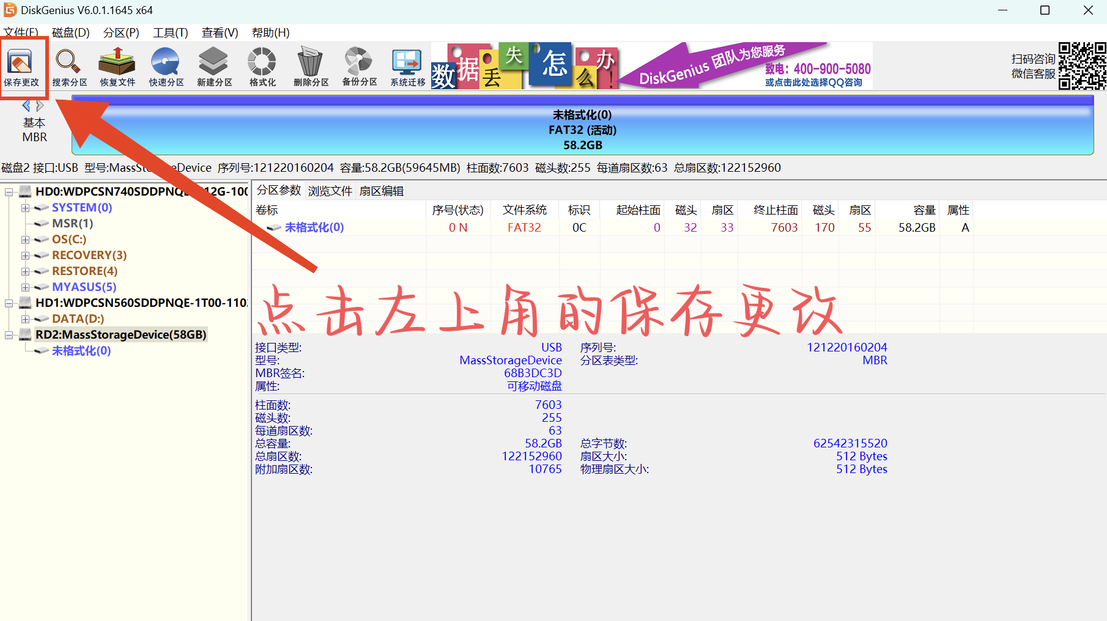
Task: Click the partition icon beside MSR(1)
Action: (42, 224)
